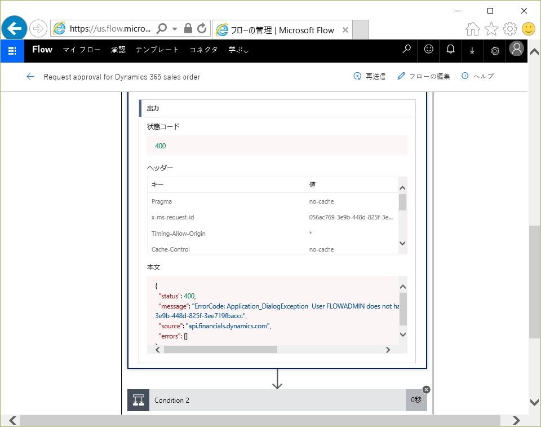This screenshot has width=541, height=427.
Task: Go back with the blue left arrow
Action: (30, 77)
